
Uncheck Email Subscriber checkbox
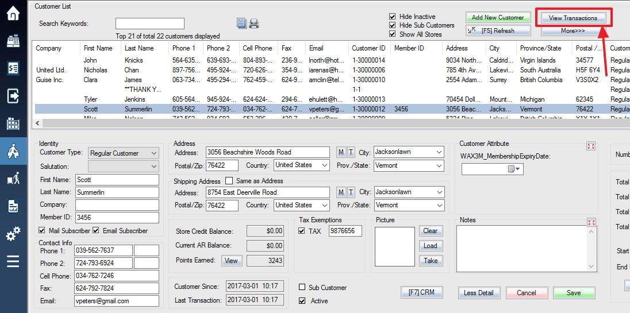point(95,230)
